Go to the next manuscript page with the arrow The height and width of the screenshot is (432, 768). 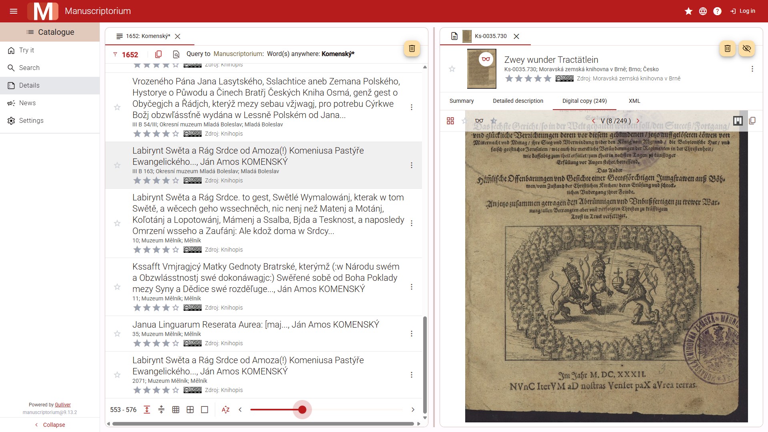[x=638, y=121]
